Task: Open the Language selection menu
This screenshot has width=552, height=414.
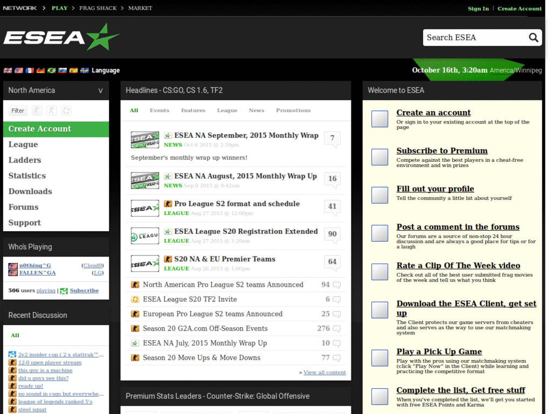Action: click(106, 71)
